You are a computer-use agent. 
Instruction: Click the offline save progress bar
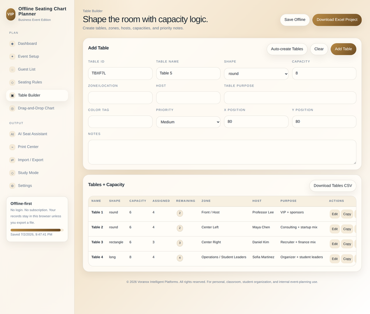[x=37, y=230]
